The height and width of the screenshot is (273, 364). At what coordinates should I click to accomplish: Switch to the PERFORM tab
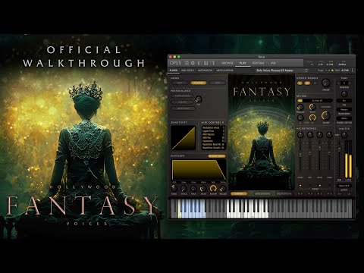coord(258,63)
